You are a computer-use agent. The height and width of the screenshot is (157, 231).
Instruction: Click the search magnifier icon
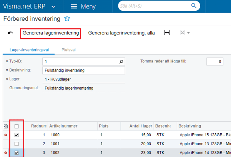194,6
